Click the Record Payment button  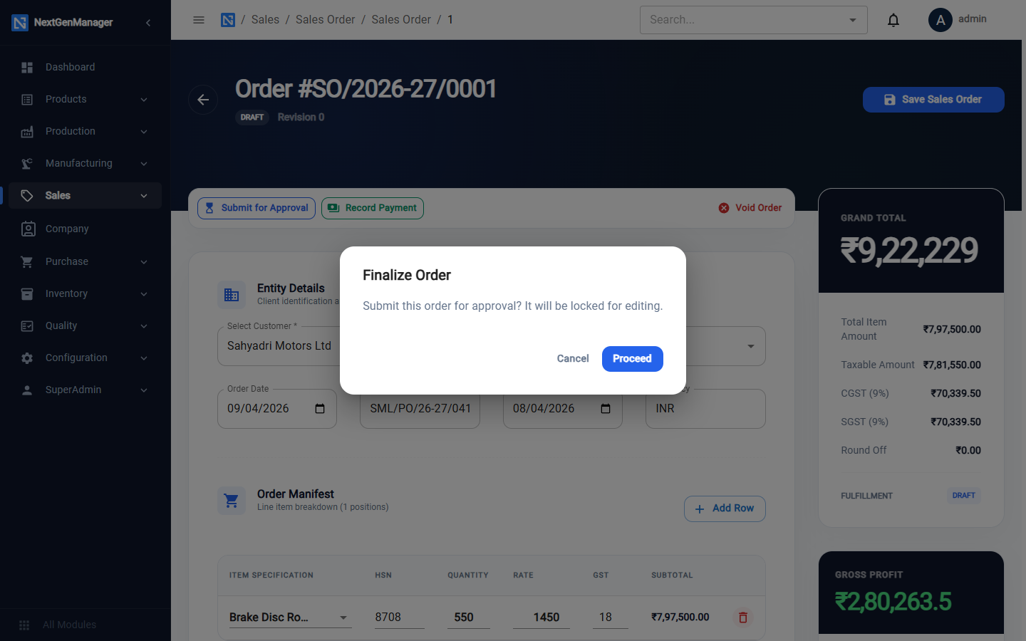coord(373,209)
